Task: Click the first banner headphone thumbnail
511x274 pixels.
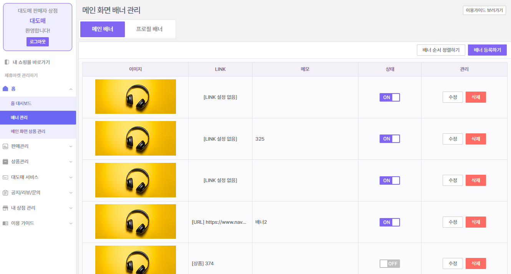Action: (x=136, y=97)
